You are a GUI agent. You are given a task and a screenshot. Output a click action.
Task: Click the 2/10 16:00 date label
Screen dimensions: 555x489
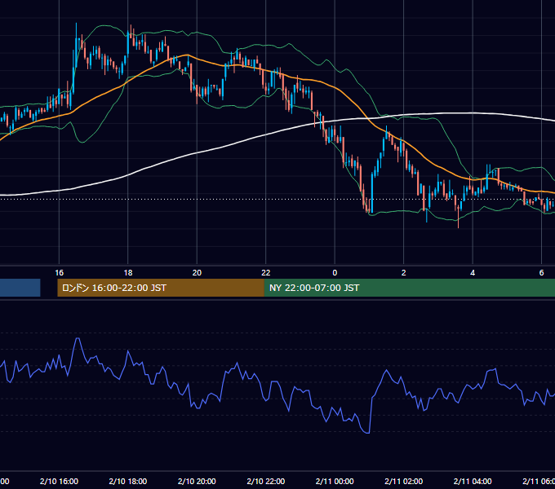click(59, 481)
